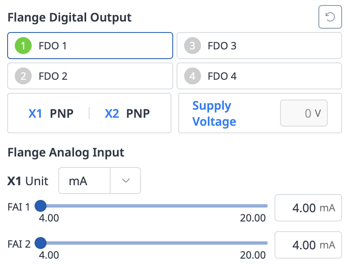Click the Supply Voltage field showing 0 V
The width and height of the screenshot is (348, 270).
tap(304, 113)
